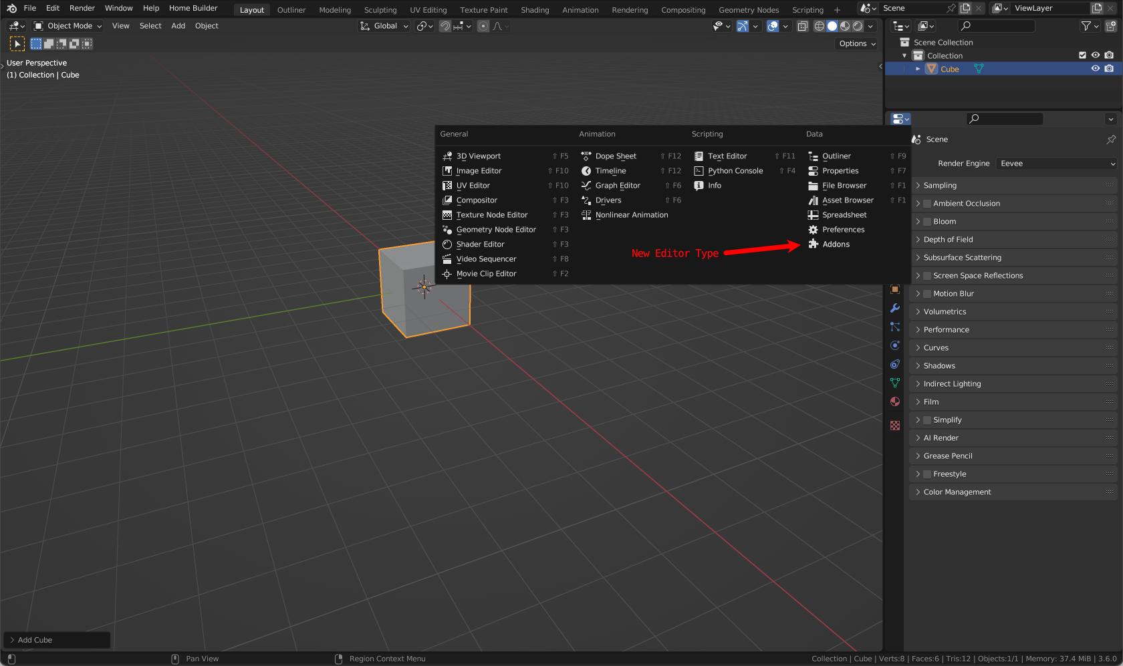This screenshot has height=666, width=1123.
Task: Open the Add menu in viewport header
Action: (x=178, y=26)
